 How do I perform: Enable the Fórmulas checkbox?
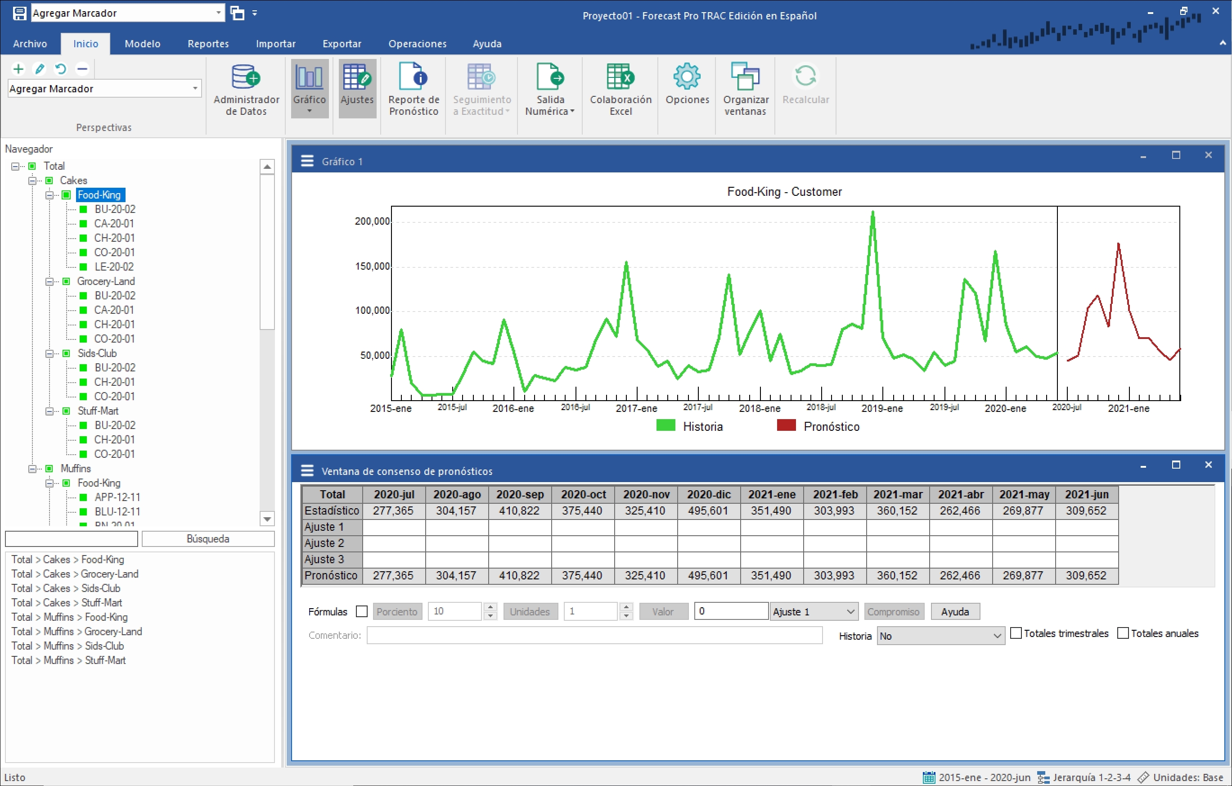pyautogui.click(x=362, y=611)
